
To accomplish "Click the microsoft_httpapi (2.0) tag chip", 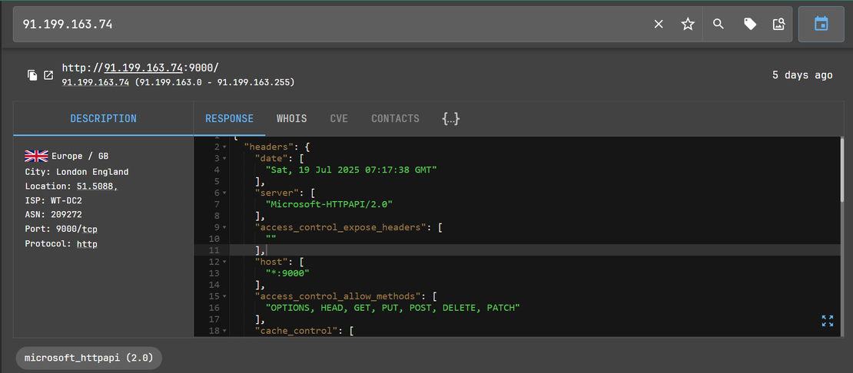I will coord(89,358).
